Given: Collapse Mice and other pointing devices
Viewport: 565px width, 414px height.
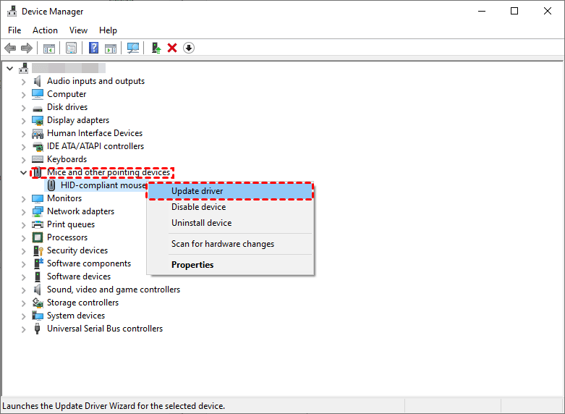Looking at the screenshot, I should pos(24,172).
